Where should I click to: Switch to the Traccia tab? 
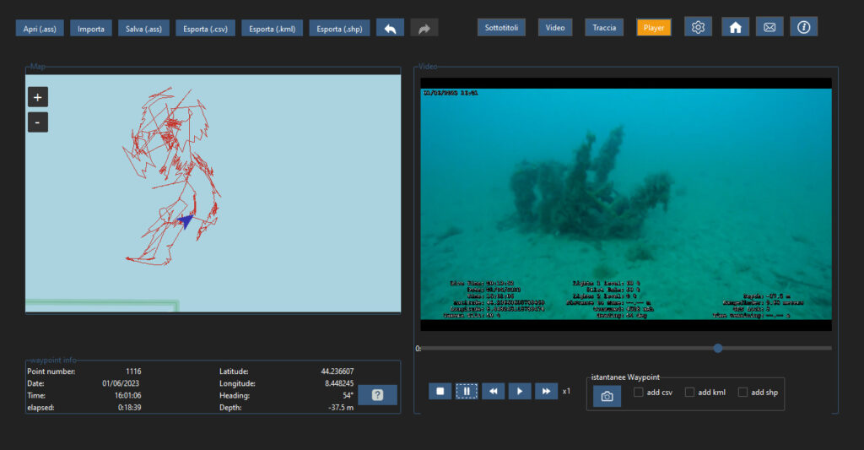click(604, 28)
